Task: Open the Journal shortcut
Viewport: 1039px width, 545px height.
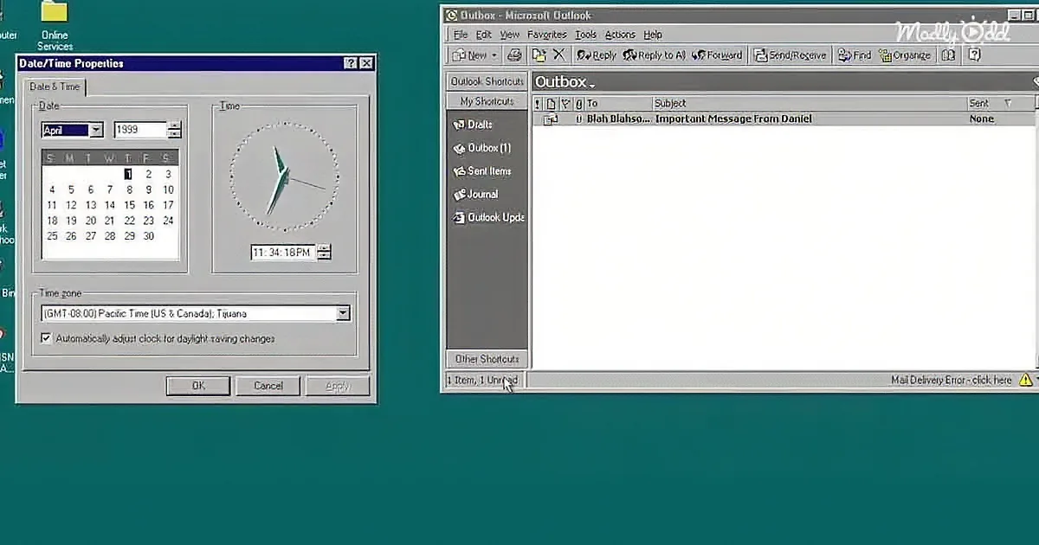Action: point(475,195)
